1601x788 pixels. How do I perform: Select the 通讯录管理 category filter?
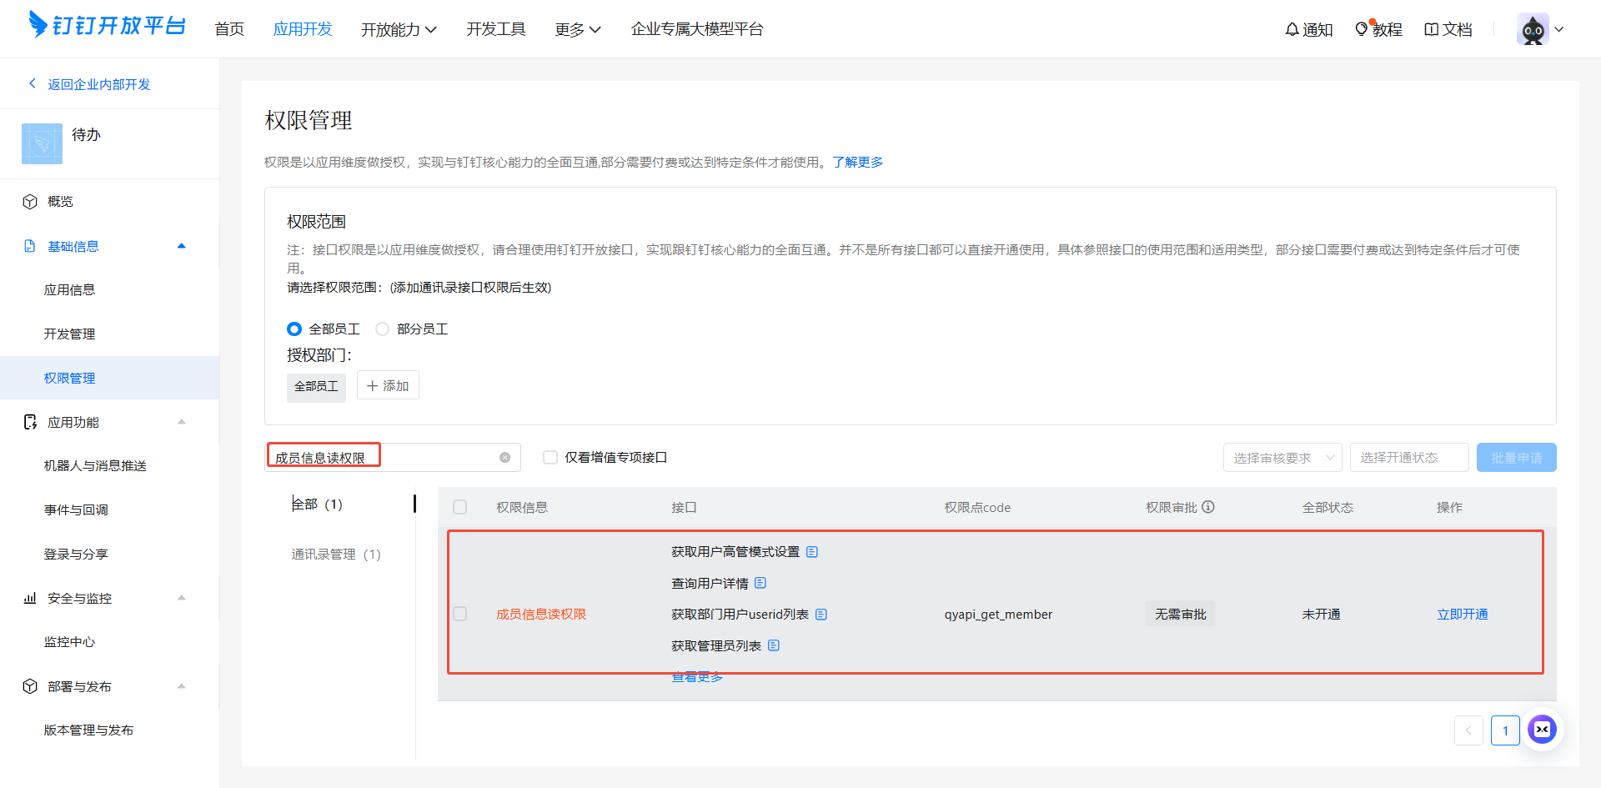(x=335, y=554)
